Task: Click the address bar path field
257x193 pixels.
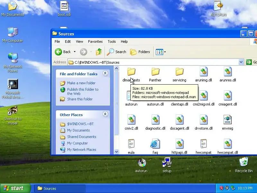Action: [x=153, y=62]
